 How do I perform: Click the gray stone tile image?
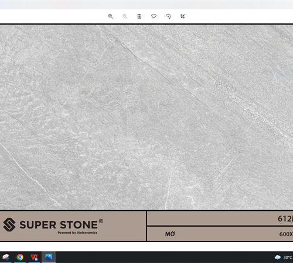coord(146,117)
